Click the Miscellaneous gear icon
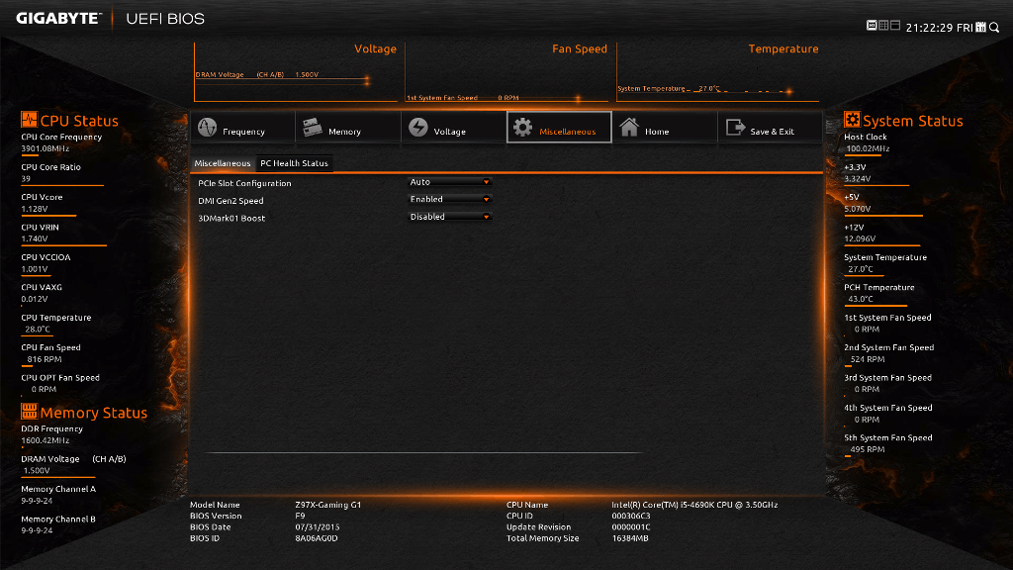 522,128
